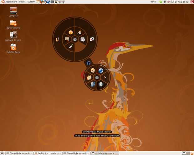This screenshot has height=155, width=194.
Task: Select the Office category icon left of center X
Action: [x=67, y=39]
